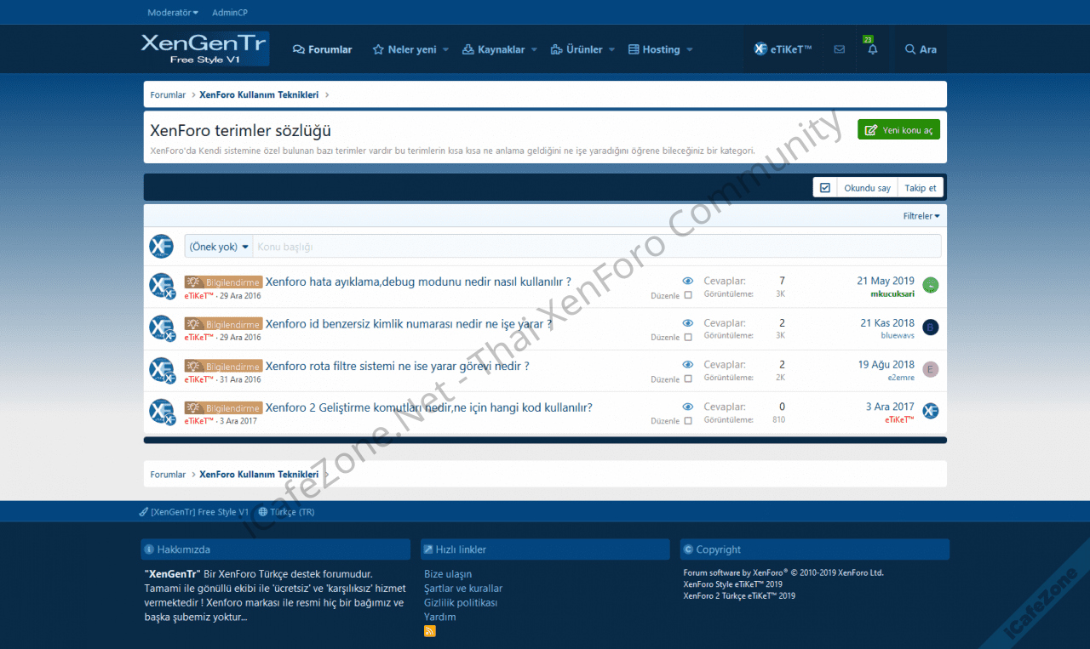Check the box for rota filtre thread
The image size is (1090, 649).
pyautogui.click(x=688, y=379)
